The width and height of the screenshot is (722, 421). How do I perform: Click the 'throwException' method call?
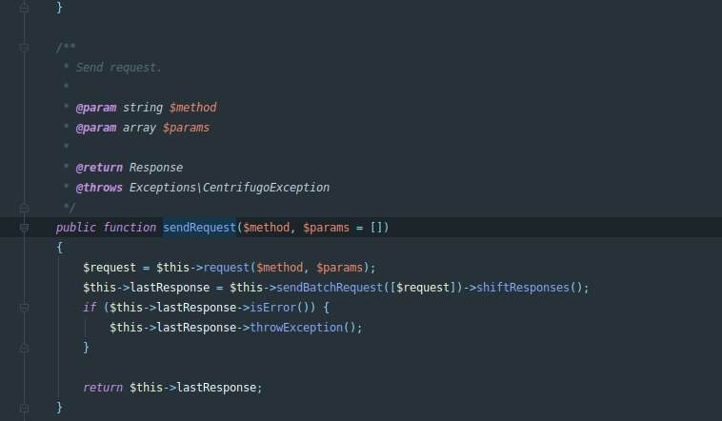(296, 328)
